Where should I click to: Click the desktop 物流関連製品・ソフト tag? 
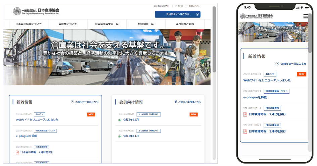[x=45, y=131]
